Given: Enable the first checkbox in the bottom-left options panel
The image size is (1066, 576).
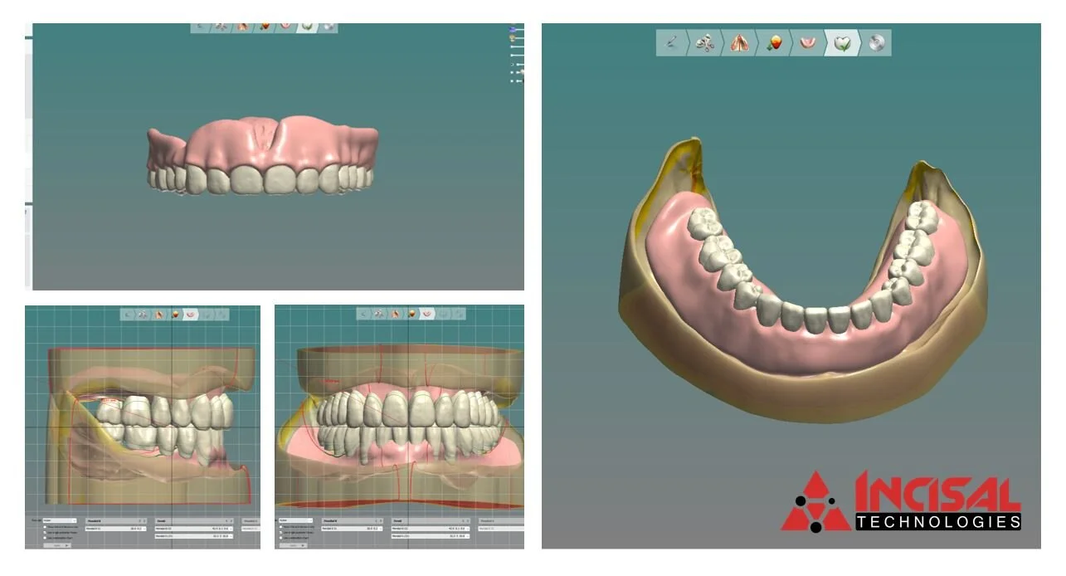Looking at the screenshot, I should tap(44, 526).
